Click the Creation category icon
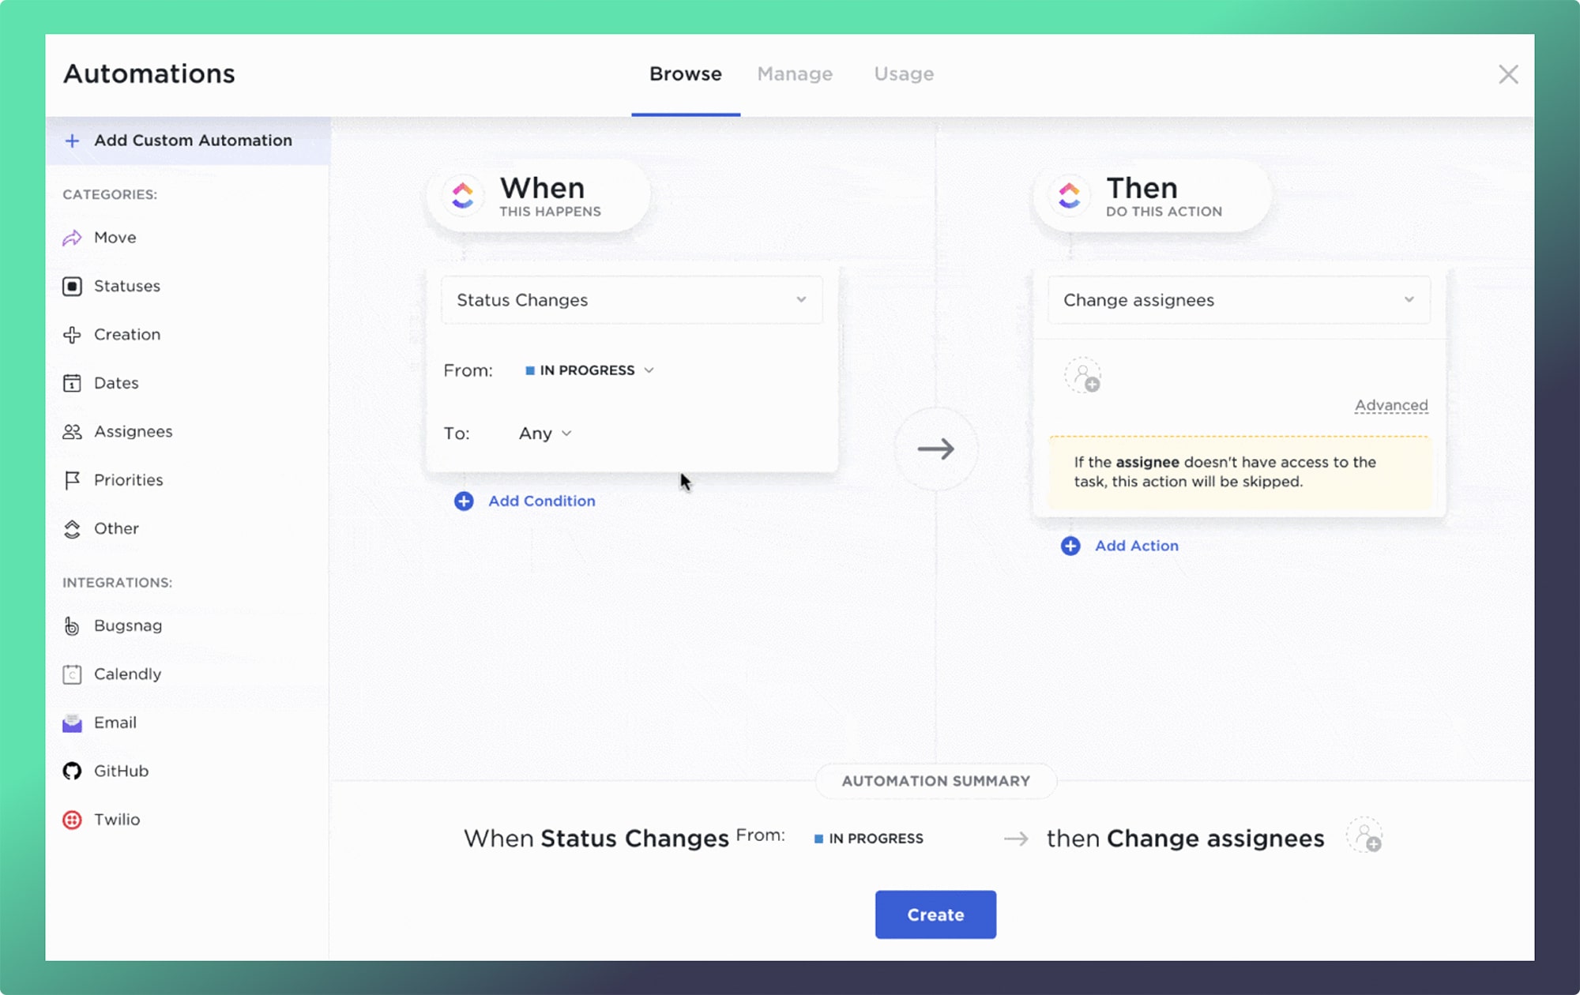The width and height of the screenshot is (1580, 995). pyautogui.click(x=73, y=333)
